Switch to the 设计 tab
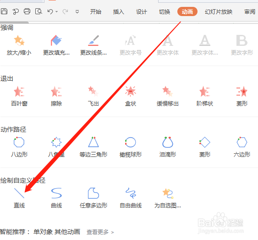The image size is (258, 240). (142, 11)
